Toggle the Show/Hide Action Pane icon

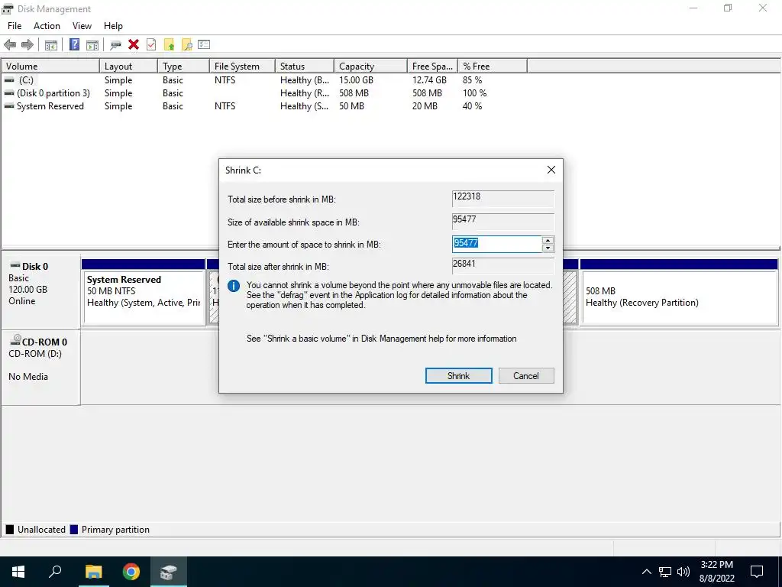[x=92, y=45]
